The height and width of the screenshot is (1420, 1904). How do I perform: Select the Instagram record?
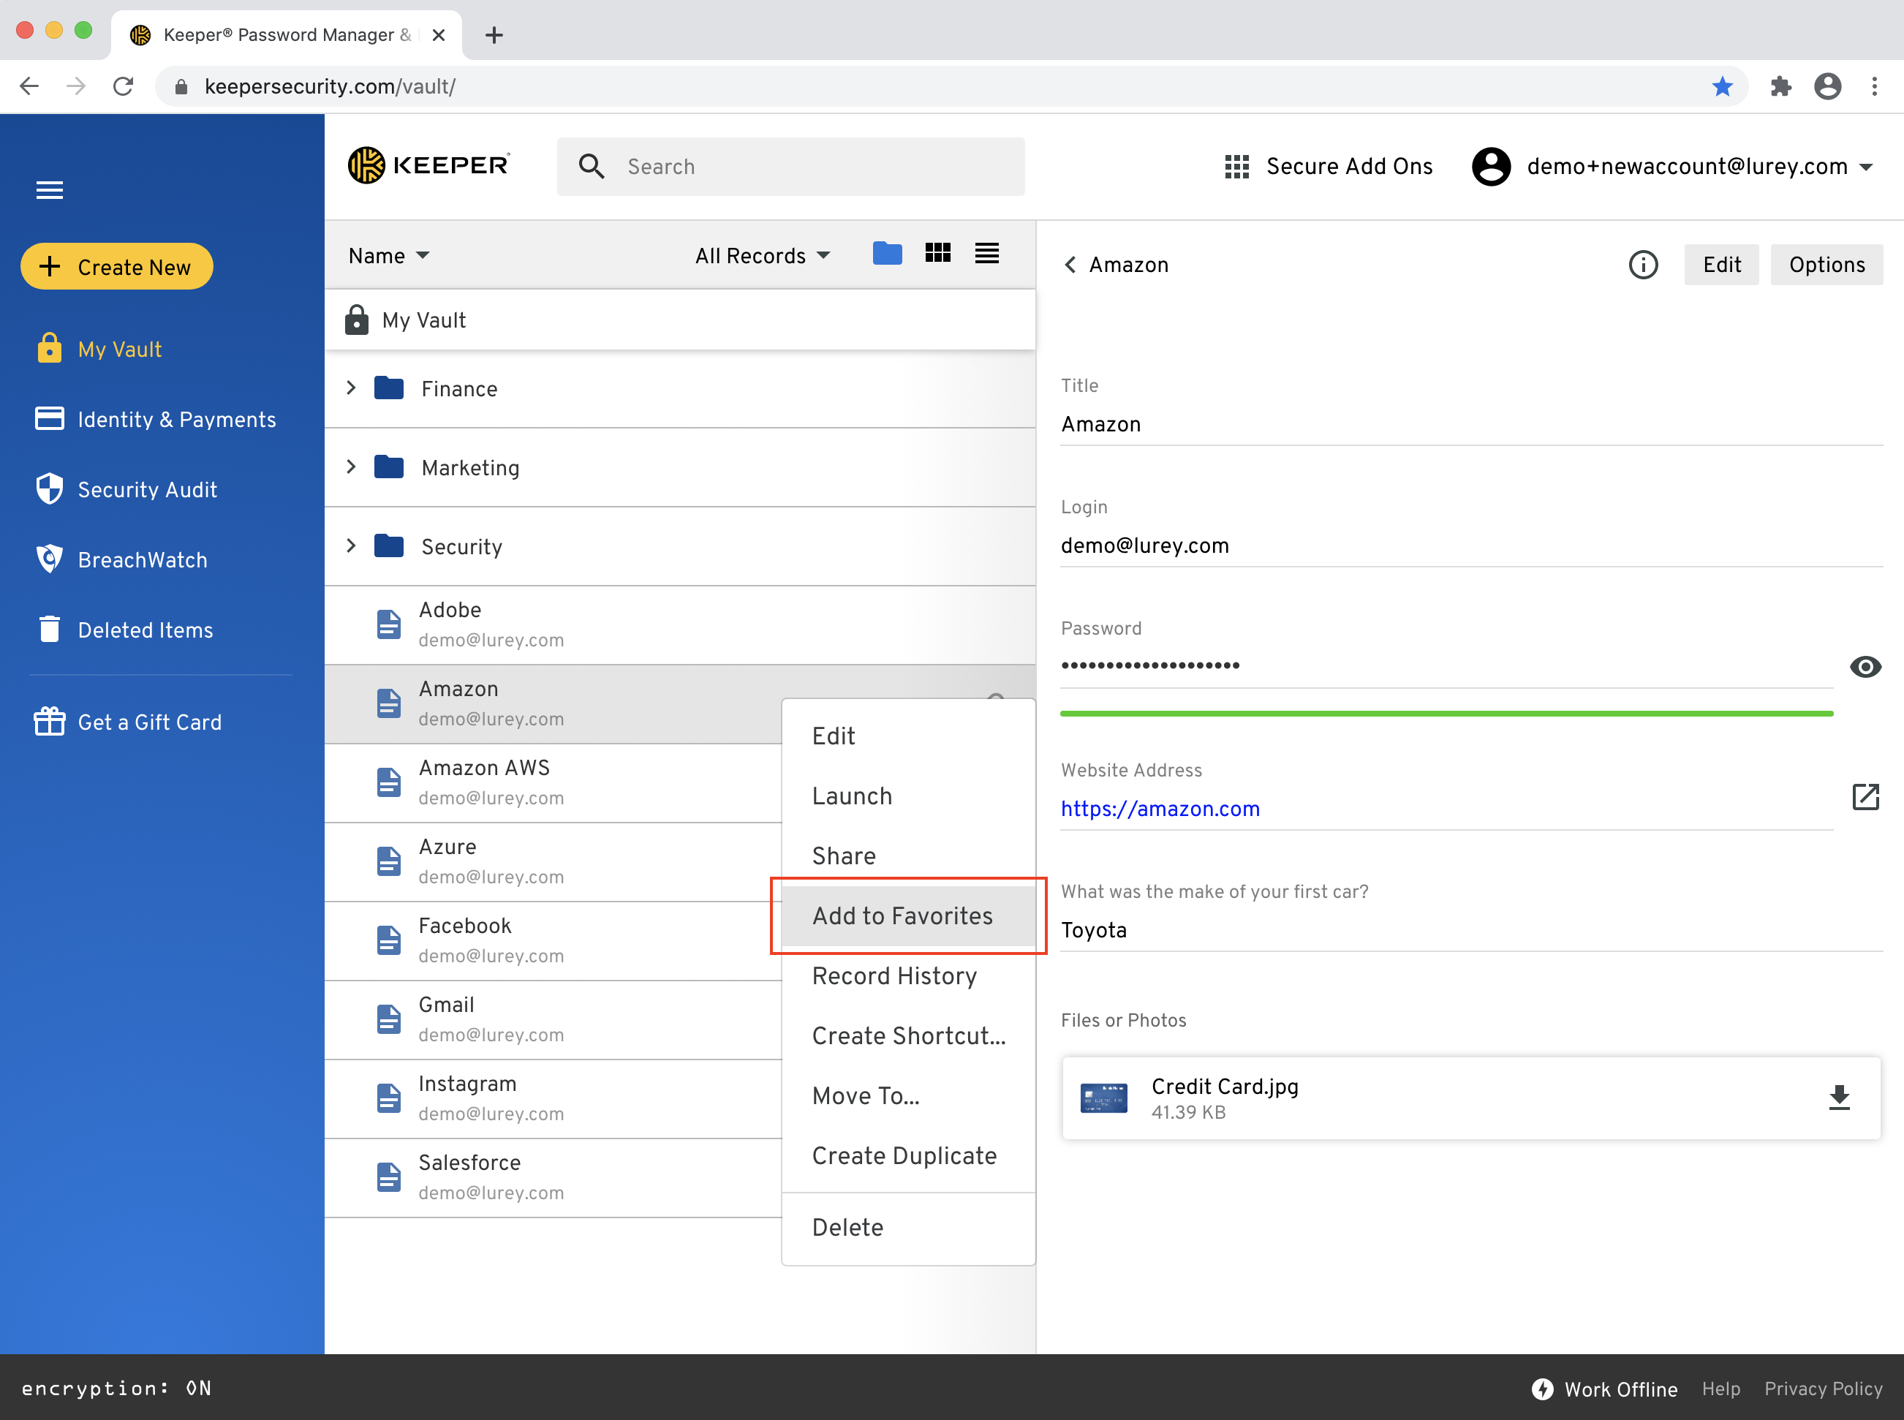[x=554, y=1100]
